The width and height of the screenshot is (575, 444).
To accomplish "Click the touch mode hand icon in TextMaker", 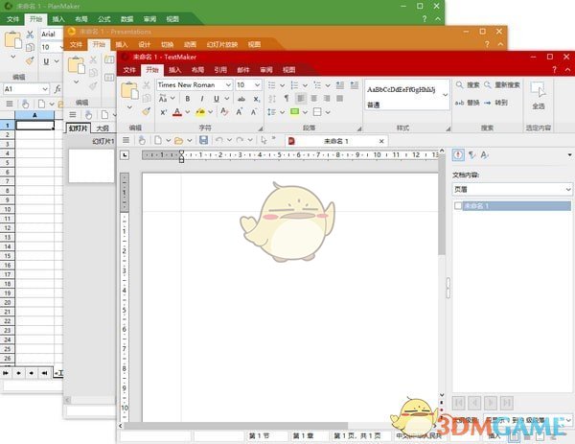I will coord(142,140).
